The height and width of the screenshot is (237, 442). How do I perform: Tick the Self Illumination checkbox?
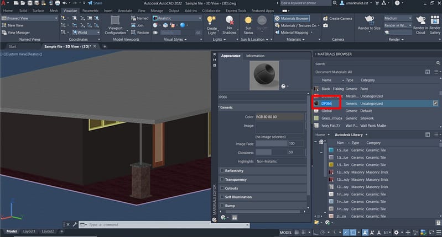[222, 197]
